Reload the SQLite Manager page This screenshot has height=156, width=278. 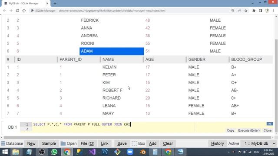pos(17,10)
